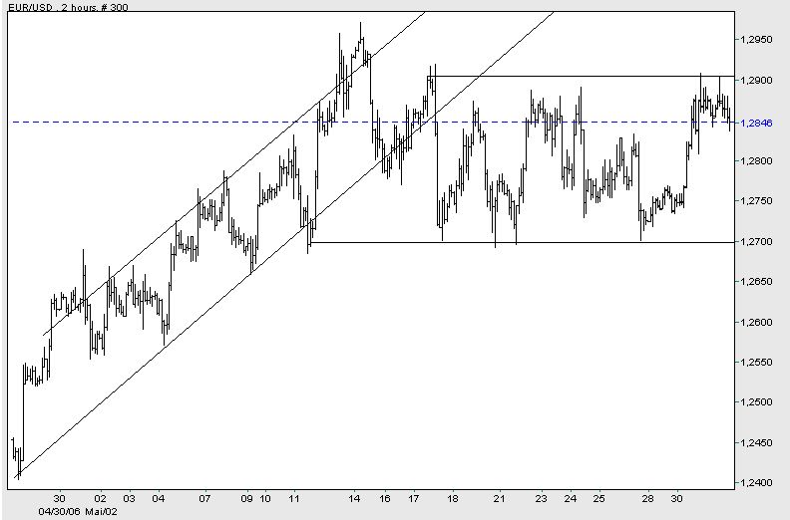Click the 17 date axis label
Image resolution: width=790 pixels, height=520 pixels.
(x=414, y=499)
